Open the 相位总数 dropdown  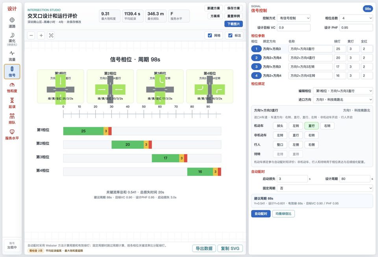pyautogui.click(x=356, y=18)
